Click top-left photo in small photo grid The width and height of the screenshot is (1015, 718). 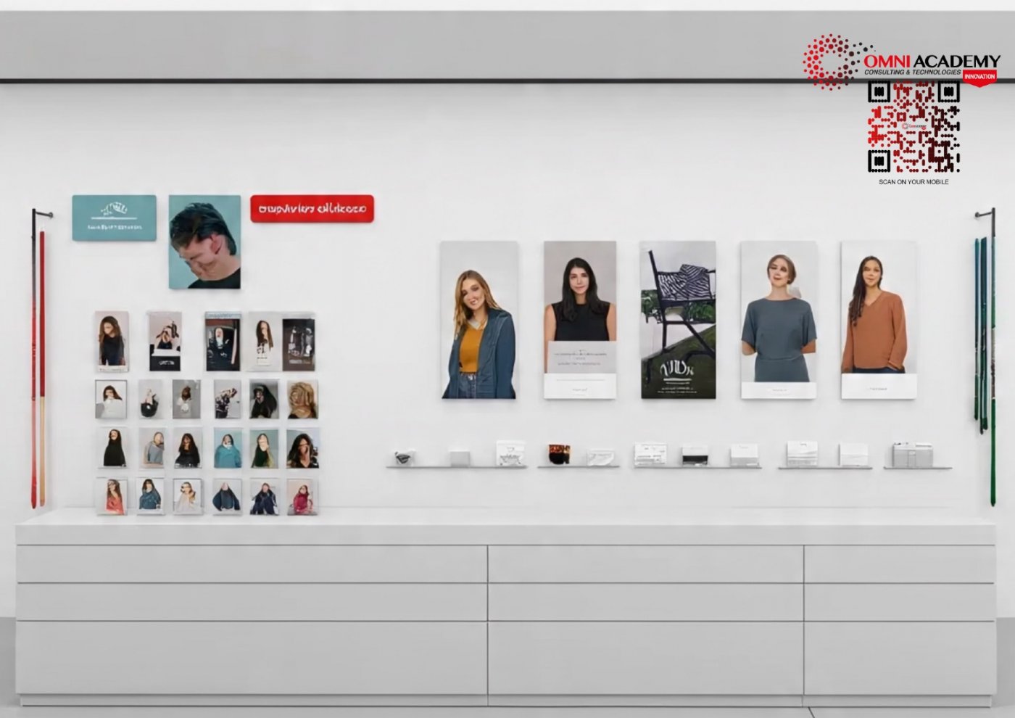pos(112,341)
